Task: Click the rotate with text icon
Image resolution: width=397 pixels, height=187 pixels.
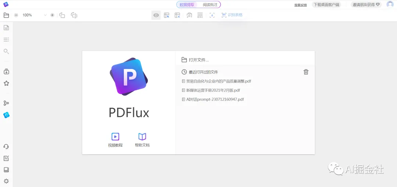Action: pos(74,15)
